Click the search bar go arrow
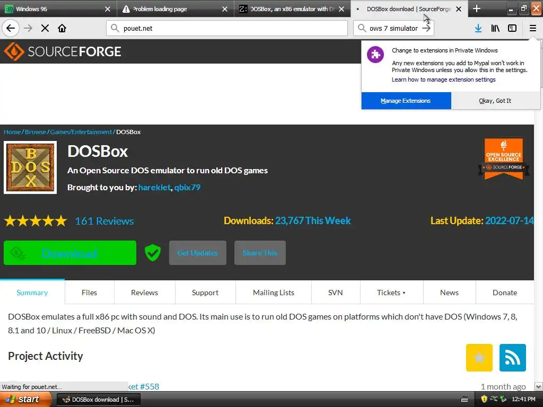 pos(426,28)
